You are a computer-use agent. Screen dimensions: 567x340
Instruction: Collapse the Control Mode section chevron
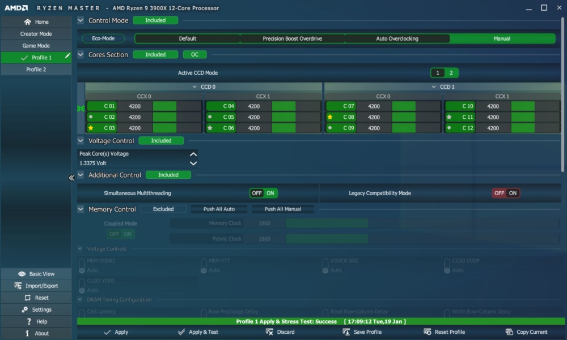(81, 20)
